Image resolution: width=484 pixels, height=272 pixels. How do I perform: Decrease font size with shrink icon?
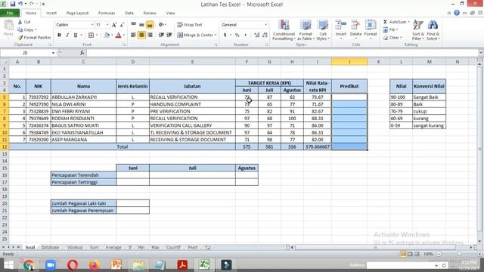122,25
